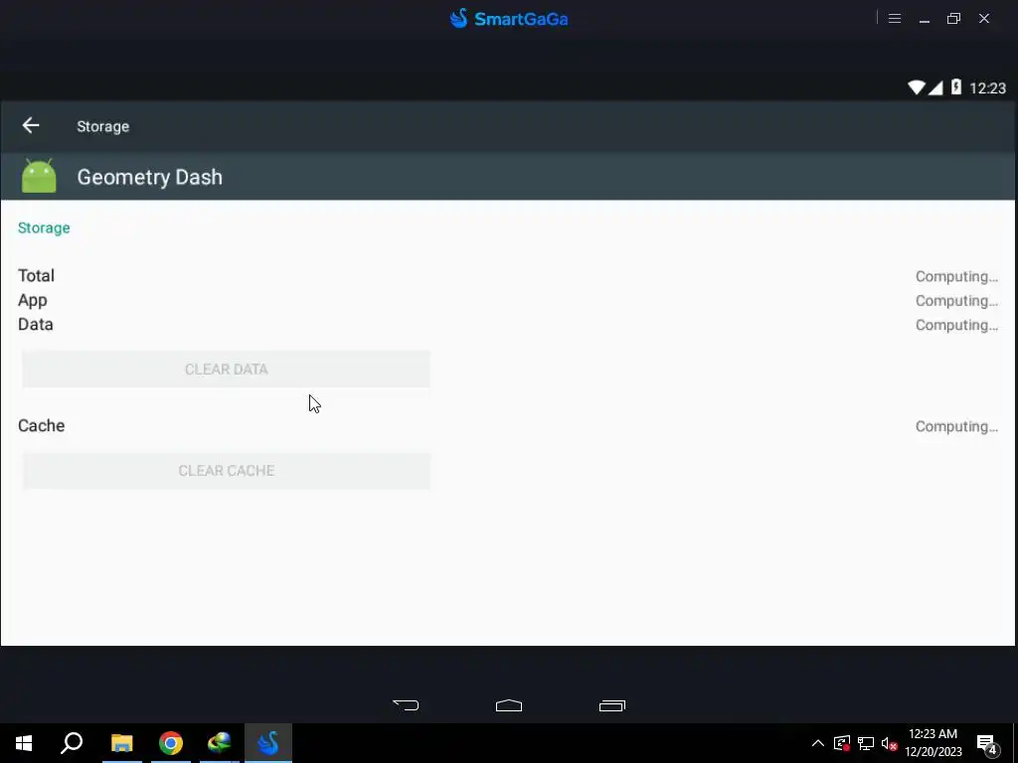Screen dimensions: 1018x763
Task: Click the App storage label
Action: 33,300
